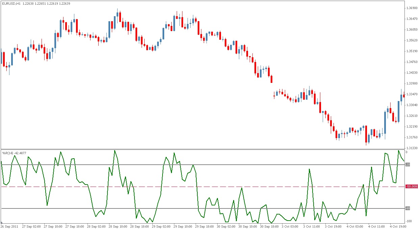The image size is (418, 229).
Task: Select the 27 Sep 10:00 time label
Action: click(x=53, y=226)
